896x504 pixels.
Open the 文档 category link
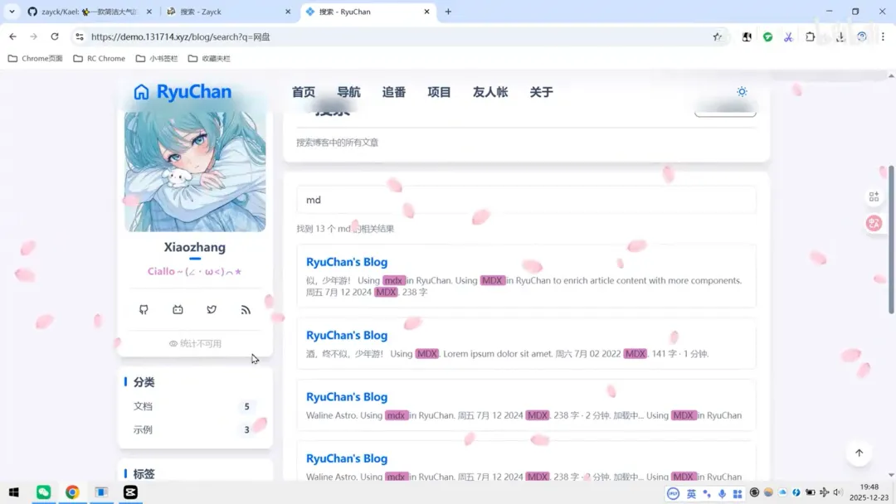[x=143, y=406]
